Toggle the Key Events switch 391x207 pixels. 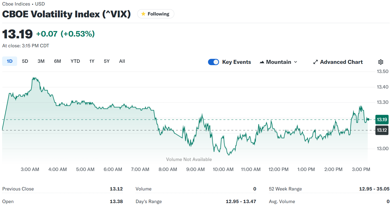click(x=214, y=62)
